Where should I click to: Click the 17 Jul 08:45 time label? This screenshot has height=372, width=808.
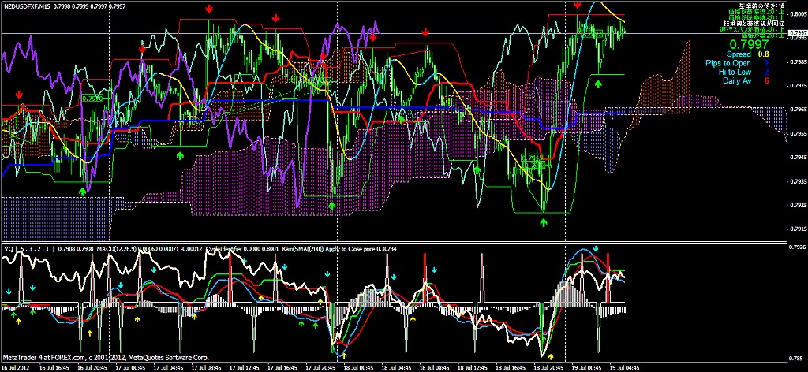[x=205, y=368]
